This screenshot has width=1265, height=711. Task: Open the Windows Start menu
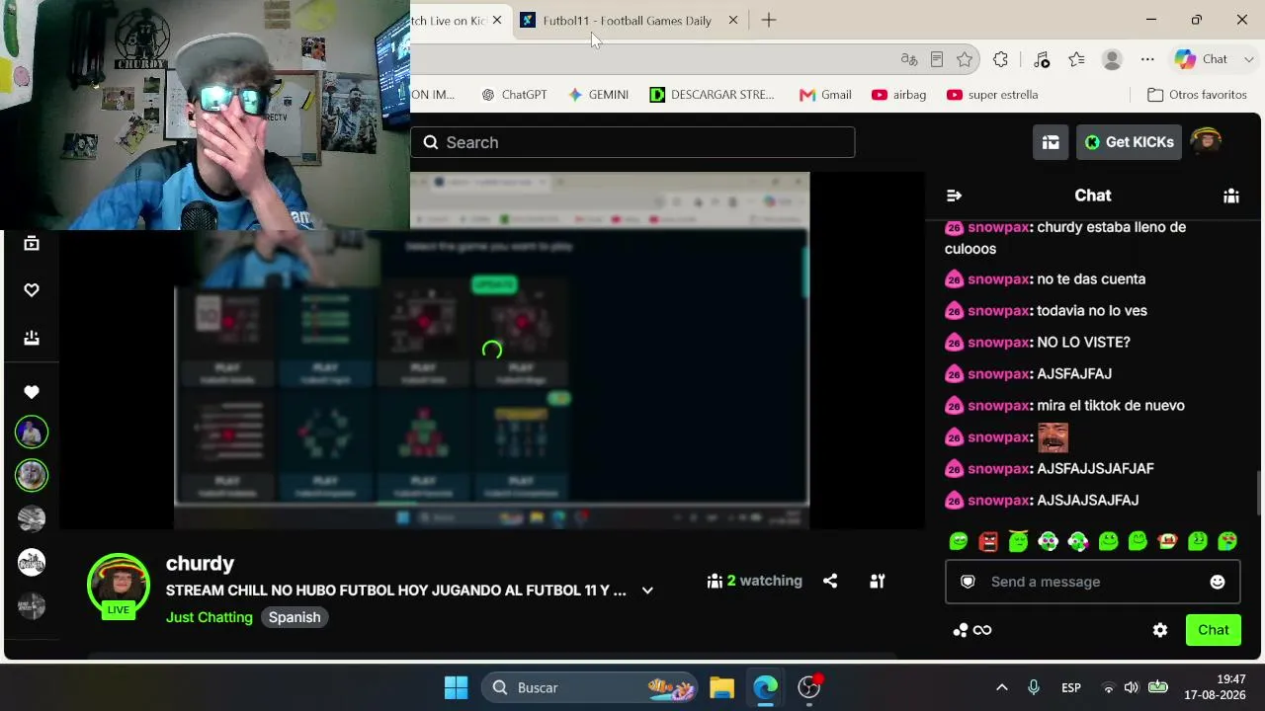coord(456,687)
